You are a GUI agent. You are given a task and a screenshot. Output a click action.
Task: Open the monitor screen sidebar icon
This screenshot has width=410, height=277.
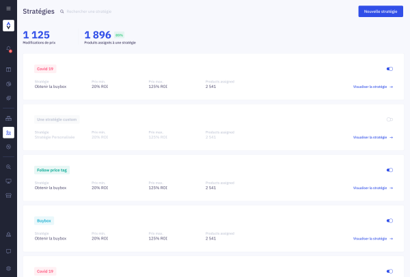8,181
